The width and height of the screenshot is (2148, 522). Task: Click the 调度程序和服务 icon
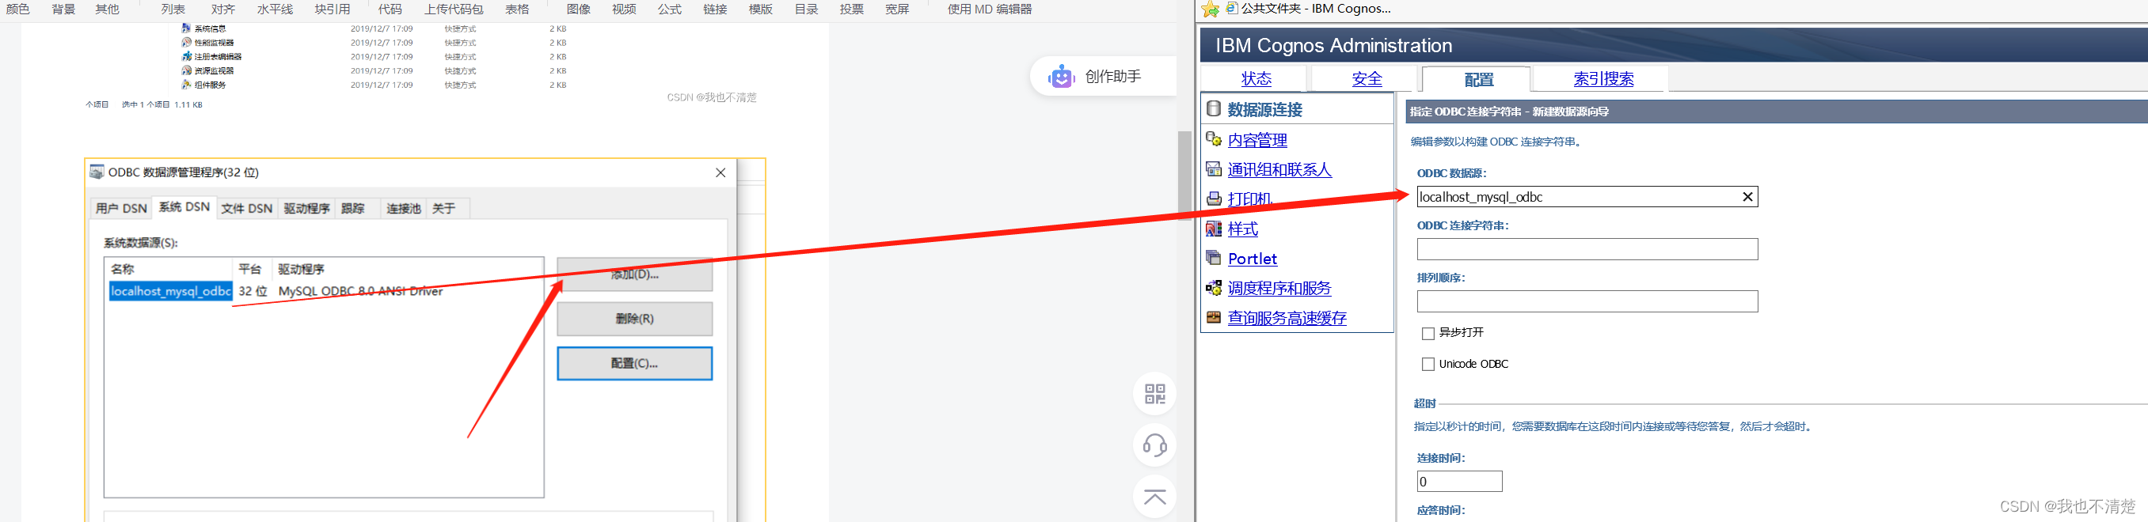click(1214, 288)
